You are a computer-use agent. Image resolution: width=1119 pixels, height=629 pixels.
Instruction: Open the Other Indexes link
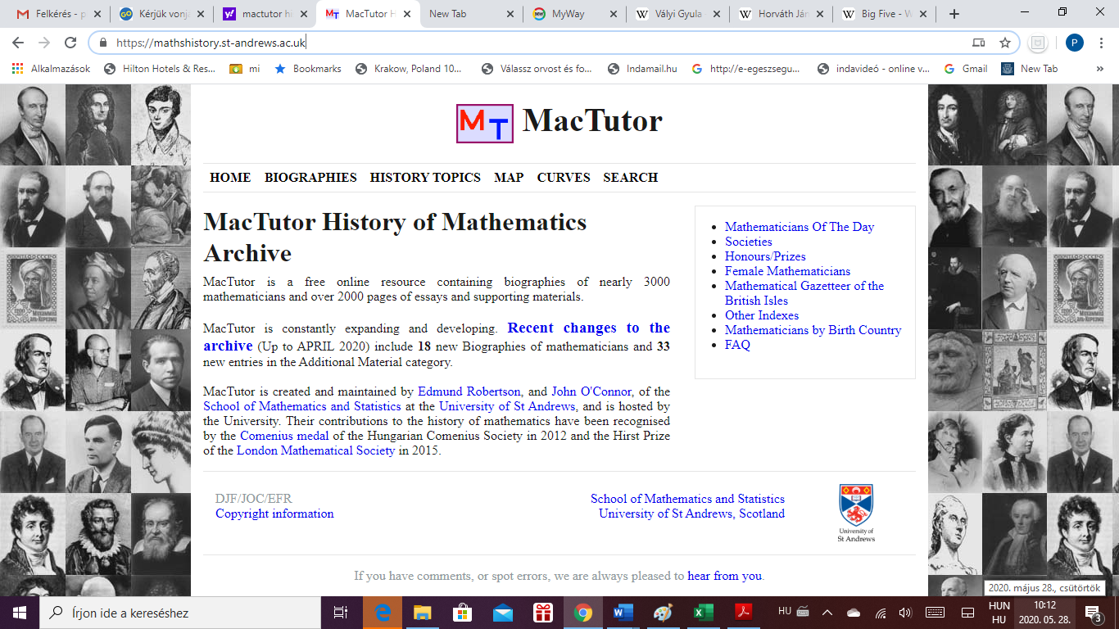(762, 315)
